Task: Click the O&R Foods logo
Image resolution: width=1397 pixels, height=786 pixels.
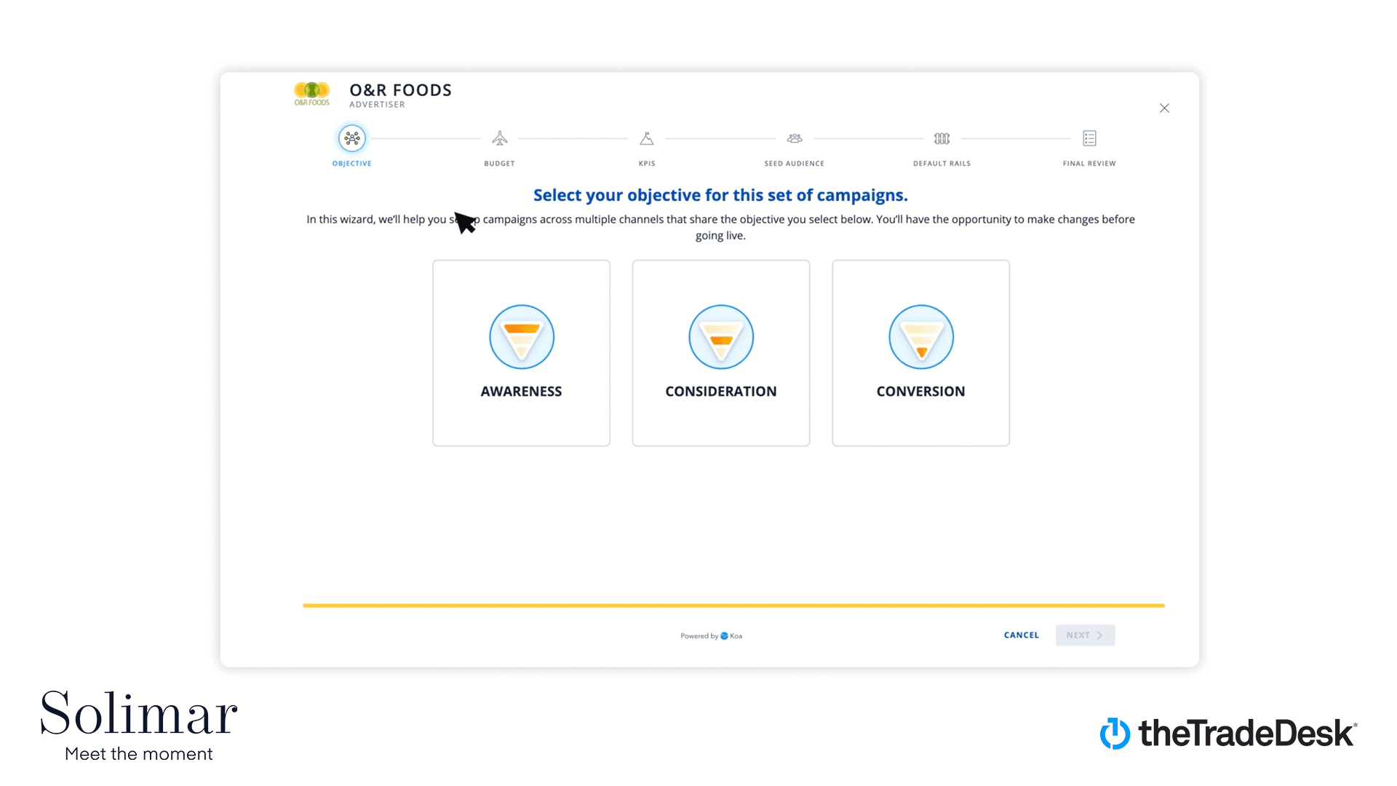Action: click(x=312, y=94)
